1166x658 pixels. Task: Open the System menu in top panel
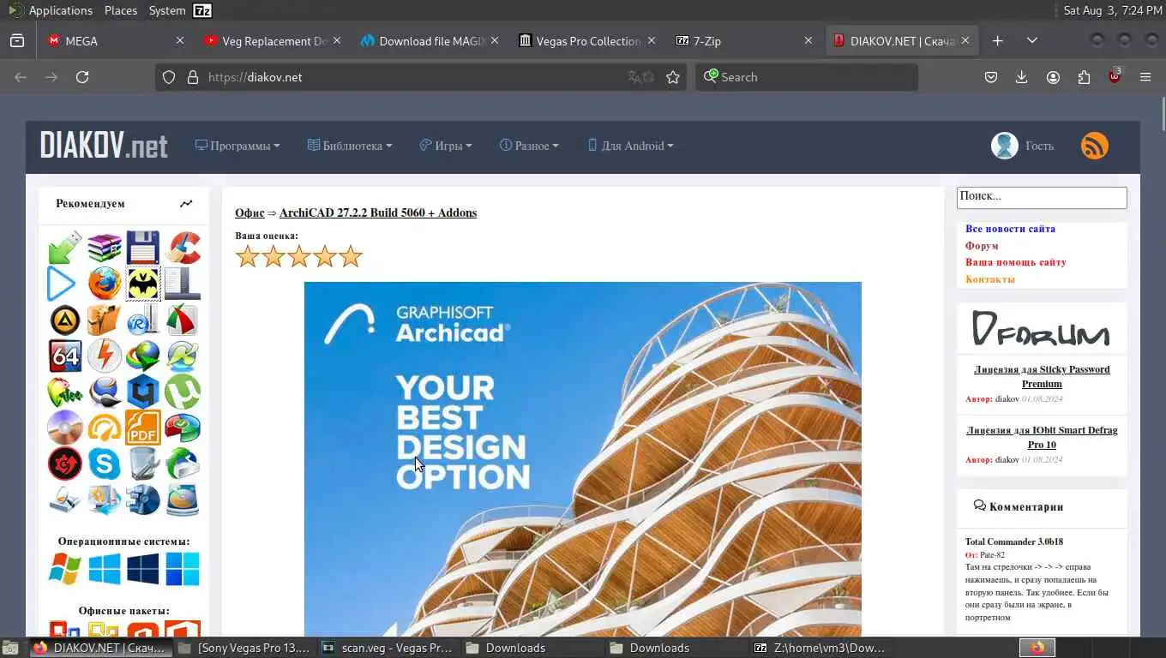click(167, 10)
